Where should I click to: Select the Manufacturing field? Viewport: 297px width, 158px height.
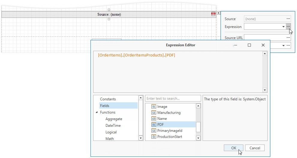pyautogui.click(x=169, y=113)
